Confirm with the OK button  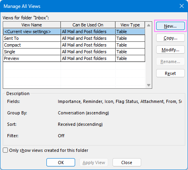pyautogui.click(x=61, y=163)
